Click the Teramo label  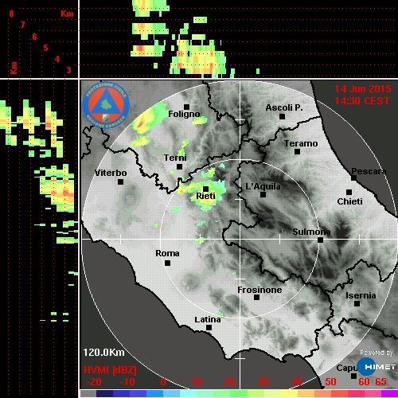(301, 143)
